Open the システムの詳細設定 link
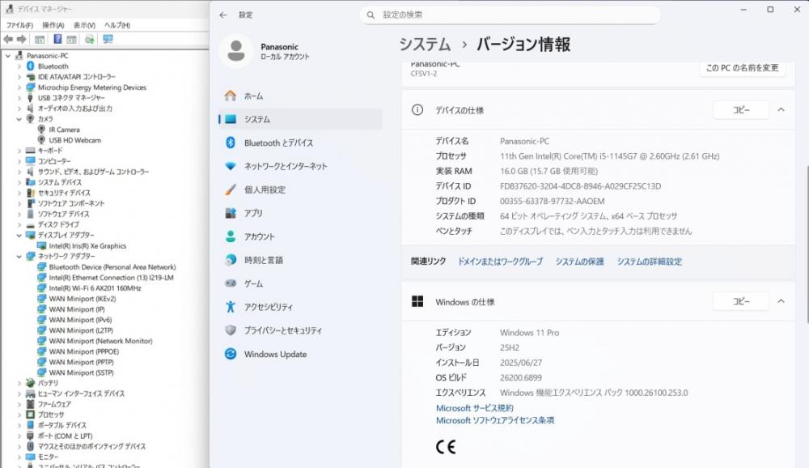 [649, 262]
